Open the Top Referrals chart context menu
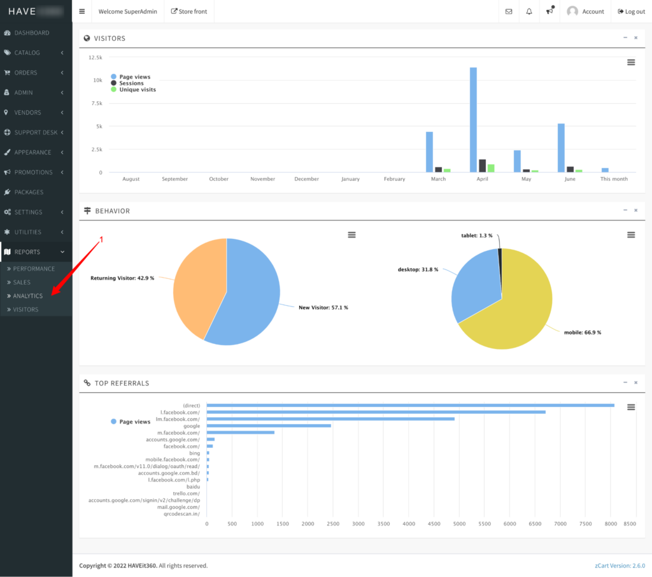 coord(631,407)
